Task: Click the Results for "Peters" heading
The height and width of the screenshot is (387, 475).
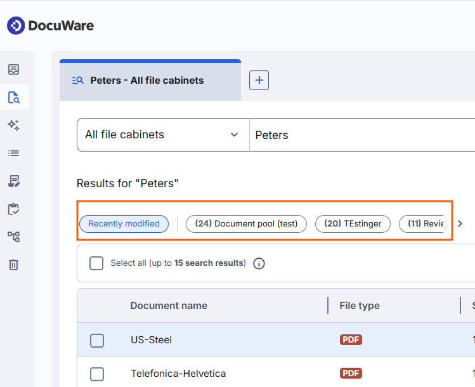Action: point(127,183)
